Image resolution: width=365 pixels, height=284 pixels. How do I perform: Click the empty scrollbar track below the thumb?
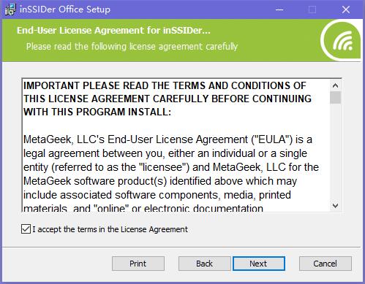[335, 152]
